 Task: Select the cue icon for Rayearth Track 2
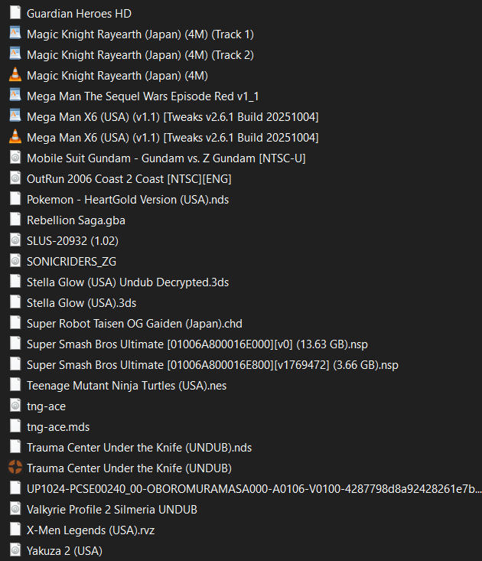tap(15, 54)
